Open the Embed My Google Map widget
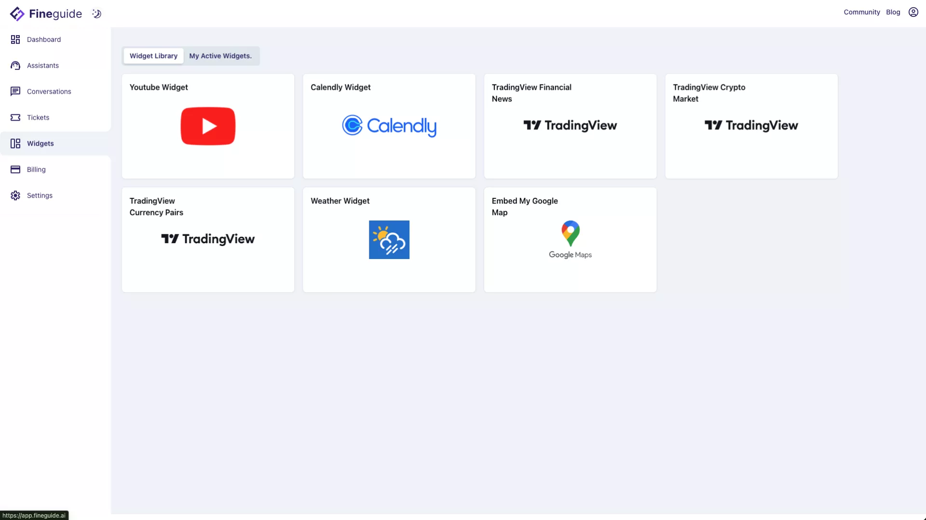This screenshot has height=520, width=926. 570,240
